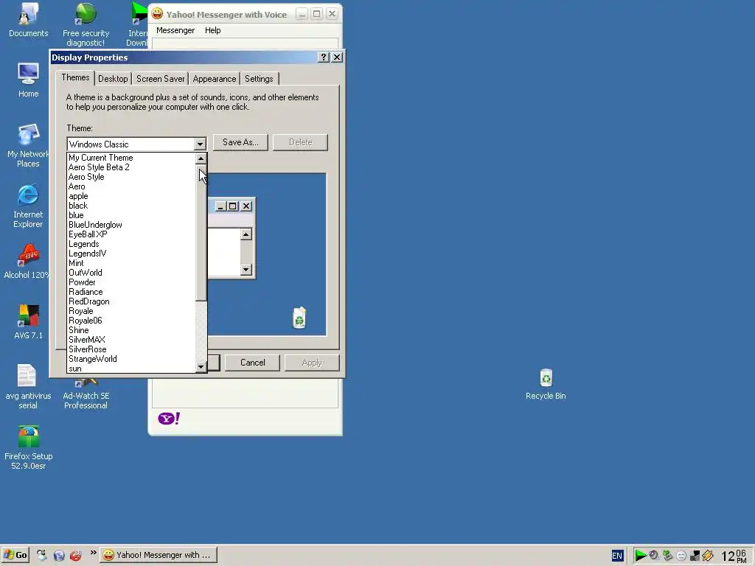This screenshot has height=566, width=755.
Task: Open the Recycle Bin on desktop
Action: tap(546, 384)
